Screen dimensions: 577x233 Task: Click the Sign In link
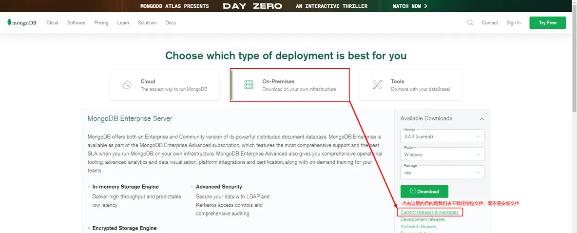513,22
